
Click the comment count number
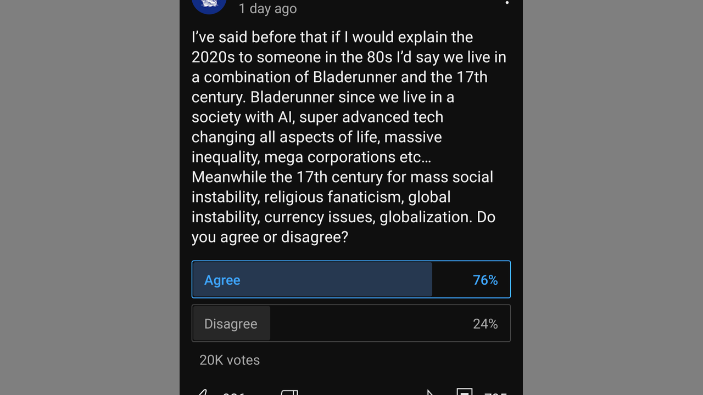click(495, 393)
